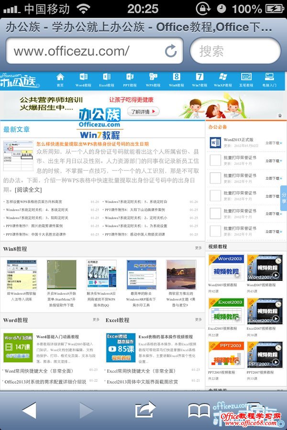Open the 解决在Windows8应用商城 thumbnail
The image size is (287, 430).
pyautogui.click(x=101, y=275)
